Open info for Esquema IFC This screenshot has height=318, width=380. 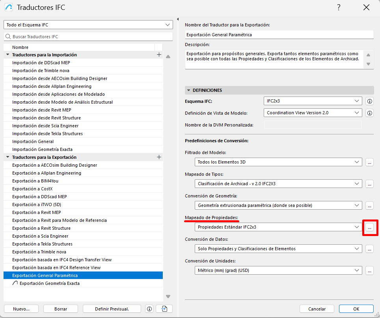pos(370,101)
